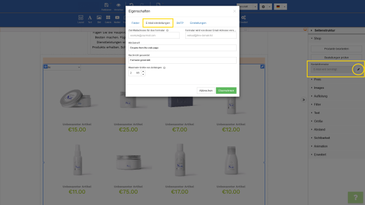Increase the attachment size with the up arrow
Image resolution: width=365 pixels, height=205 pixels.
click(143, 72)
